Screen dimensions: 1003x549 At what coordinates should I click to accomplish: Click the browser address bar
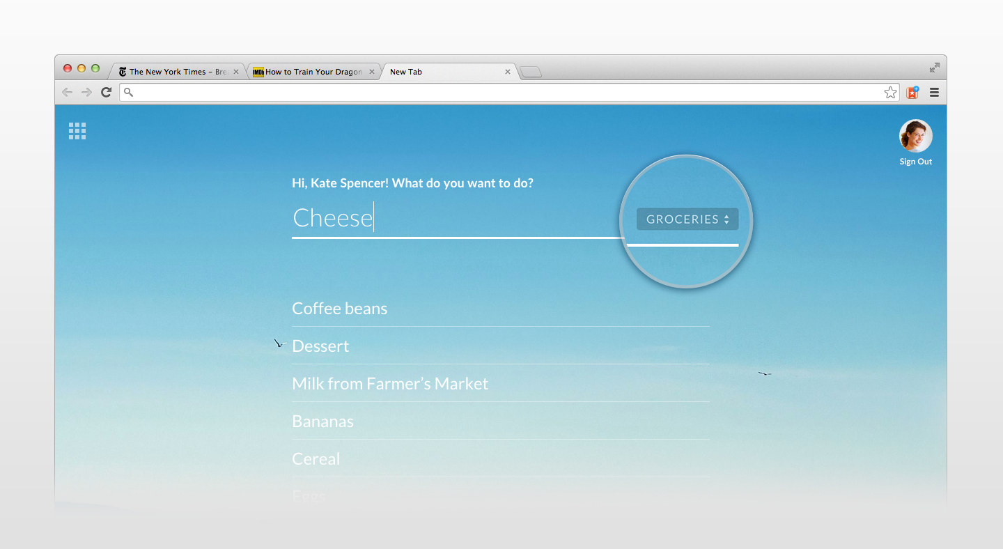point(508,92)
